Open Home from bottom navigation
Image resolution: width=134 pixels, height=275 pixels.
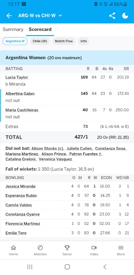13,251
